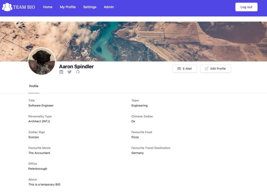Select the Aaron Spindler name heading
The width and height of the screenshot is (267, 193).
(x=76, y=66)
